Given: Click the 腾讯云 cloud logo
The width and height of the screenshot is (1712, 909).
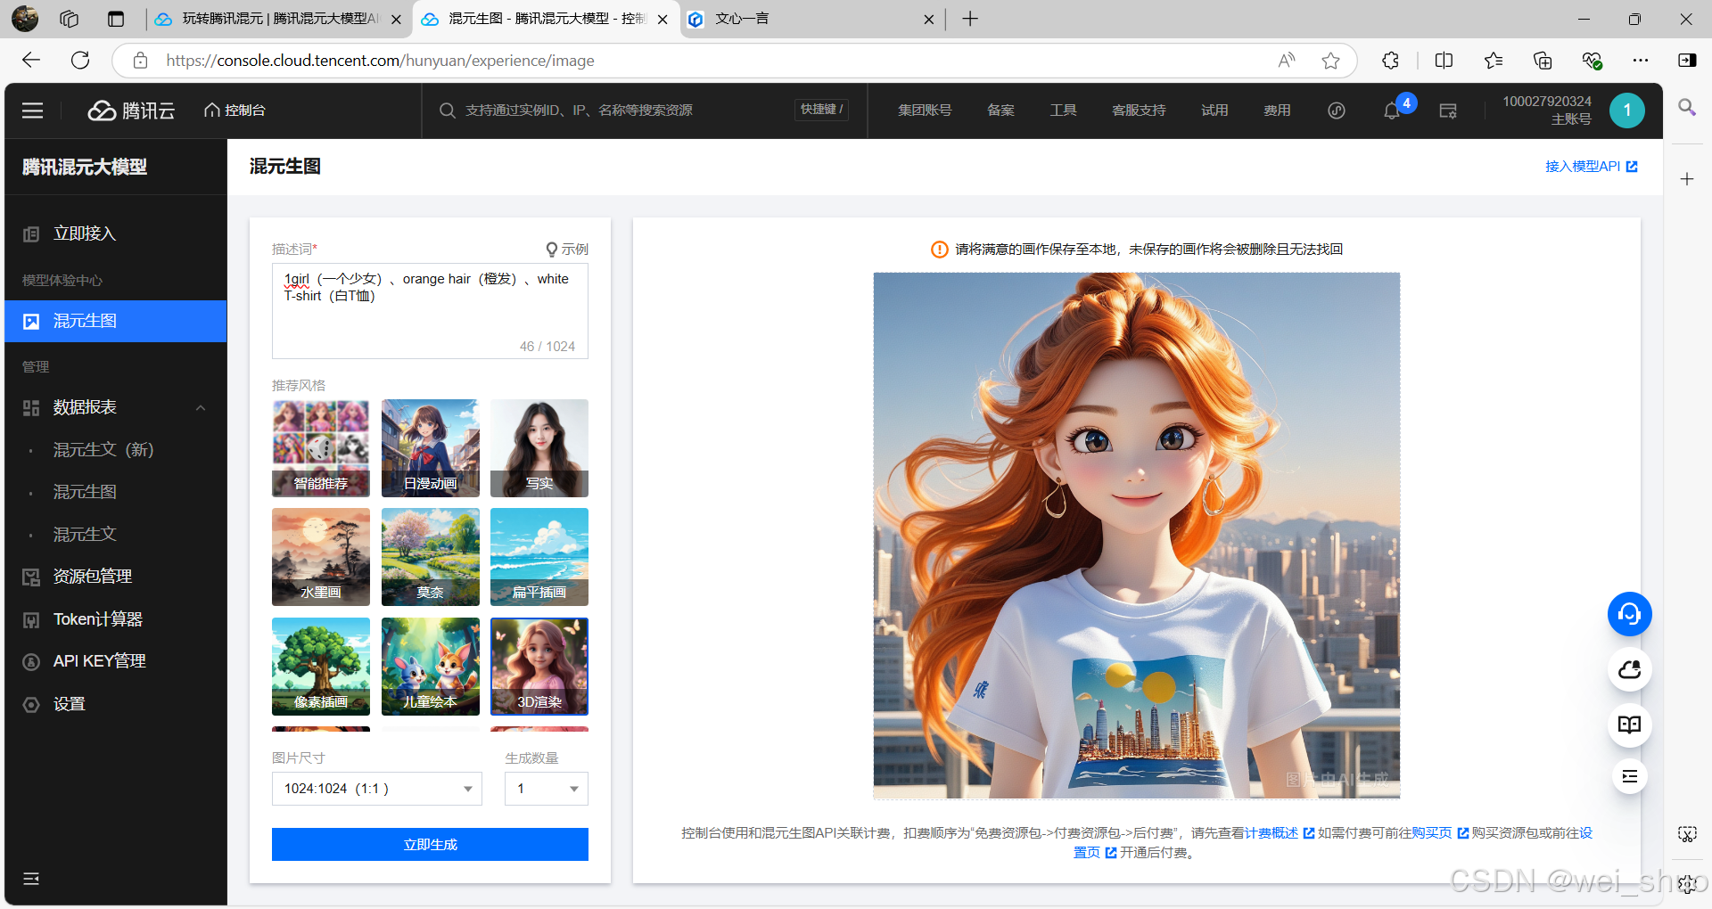Looking at the screenshot, I should [x=131, y=111].
